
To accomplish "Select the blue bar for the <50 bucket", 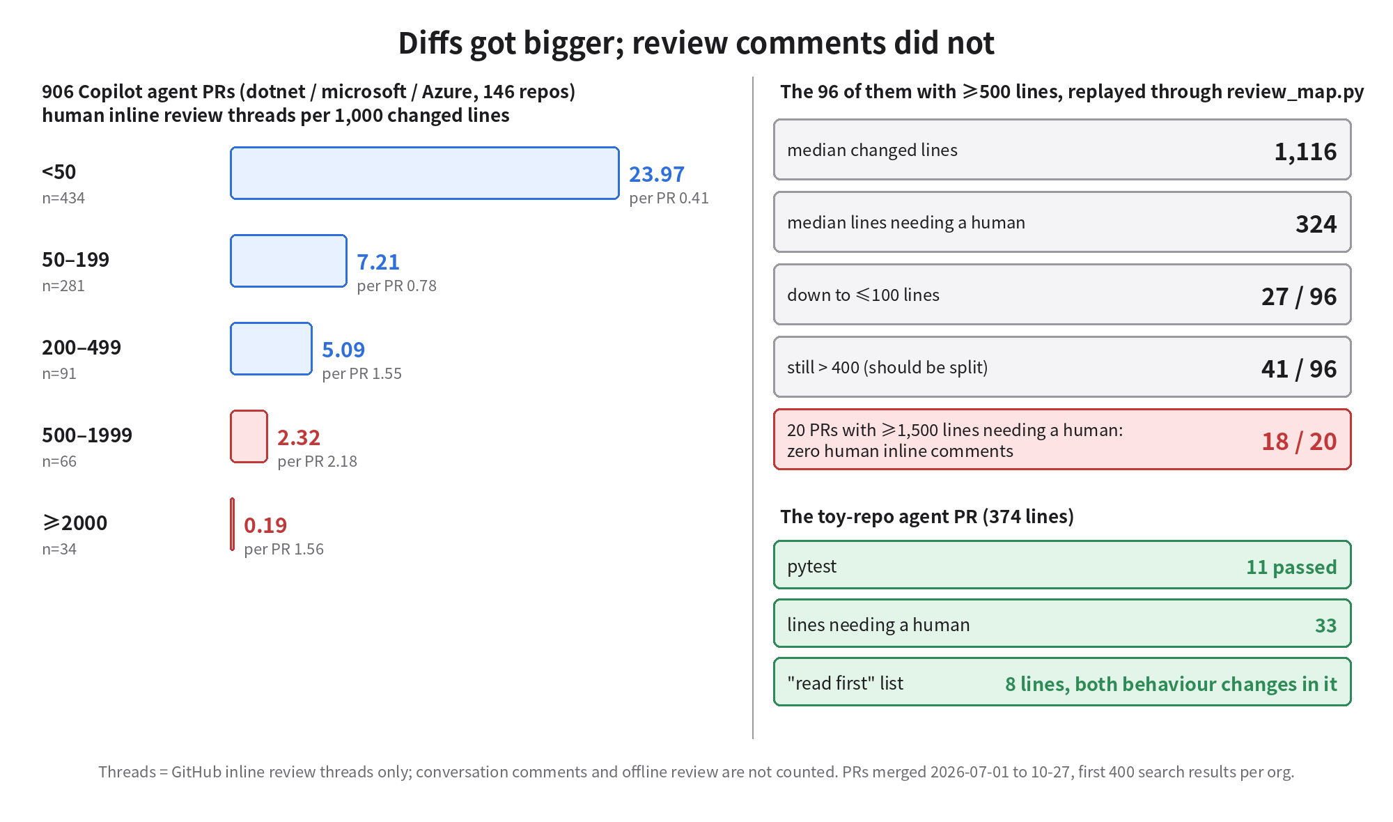I will 425,173.
